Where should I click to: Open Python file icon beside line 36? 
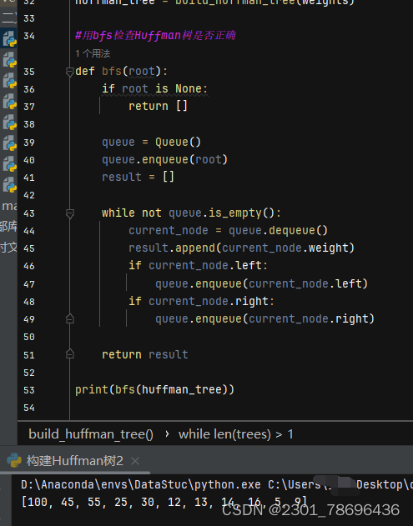click(x=9, y=81)
